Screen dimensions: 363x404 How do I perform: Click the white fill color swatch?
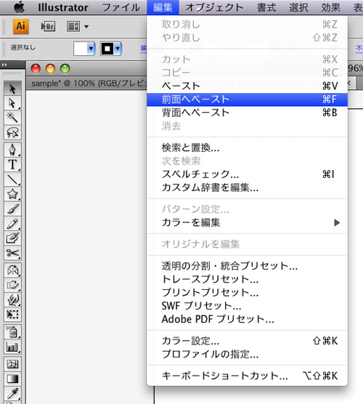81,49
